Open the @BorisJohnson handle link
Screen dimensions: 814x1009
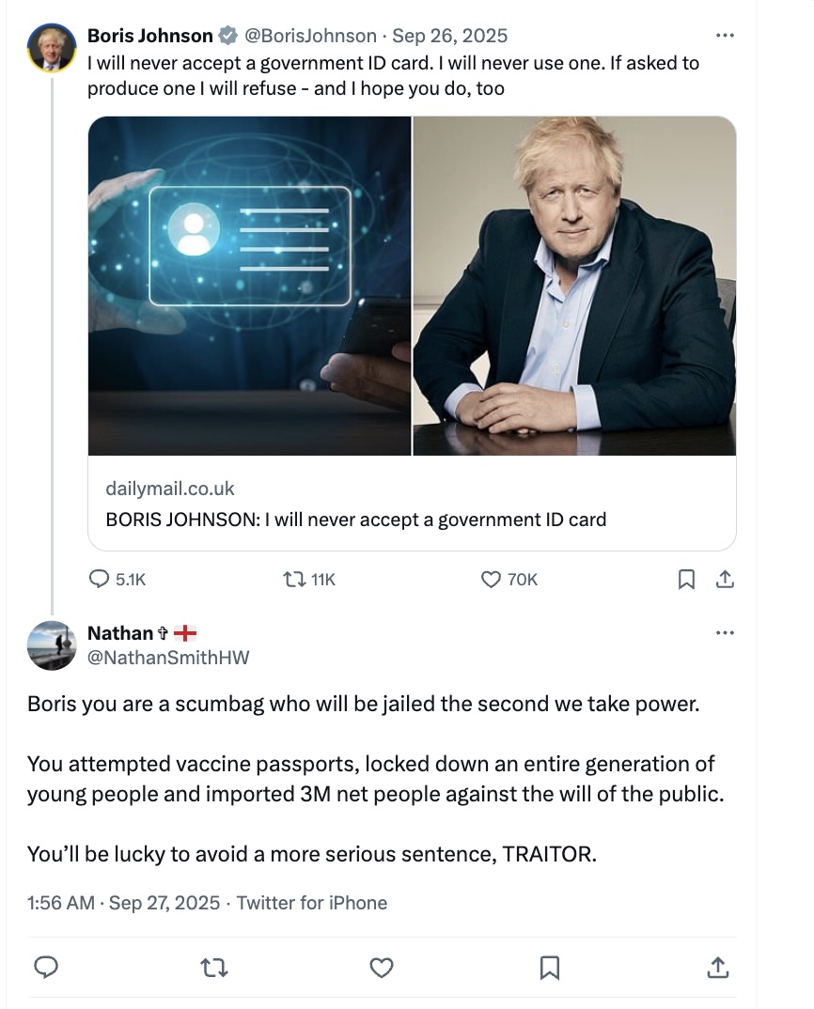(310, 36)
